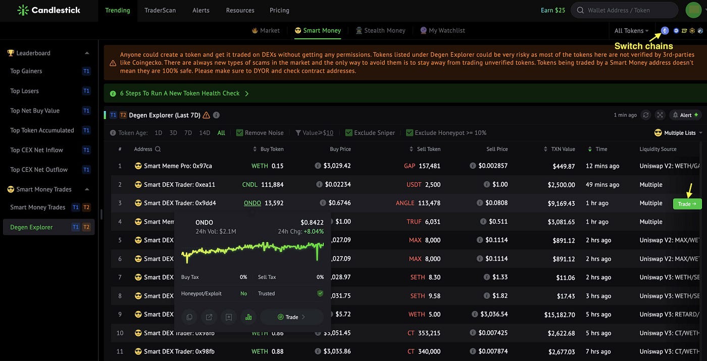Click info icon beside $3,036.54 sell price
The width and height of the screenshot is (707, 361).
475,314
